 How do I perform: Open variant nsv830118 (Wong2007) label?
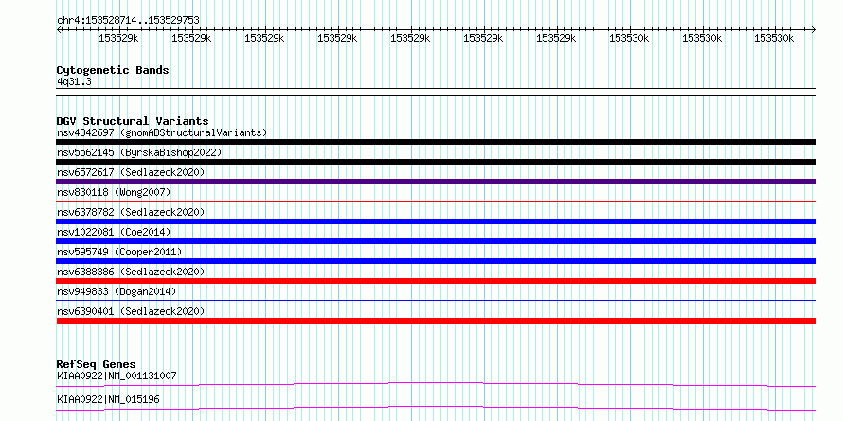(114, 192)
